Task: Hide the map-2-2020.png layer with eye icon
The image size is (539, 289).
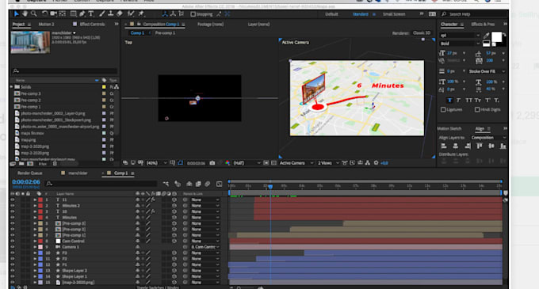Action: click(13, 282)
